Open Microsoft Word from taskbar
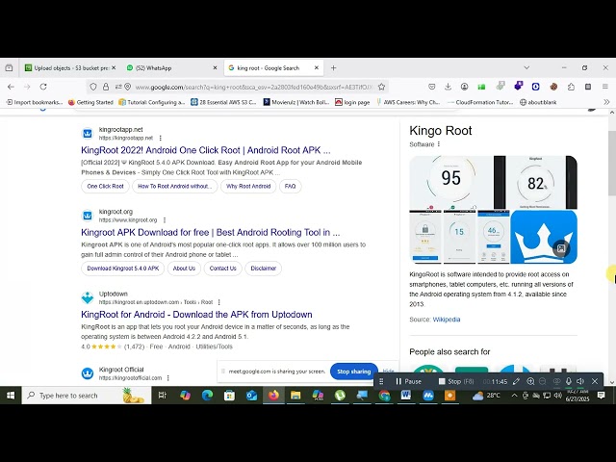The height and width of the screenshot is (462, 616). tap(405, 396)
